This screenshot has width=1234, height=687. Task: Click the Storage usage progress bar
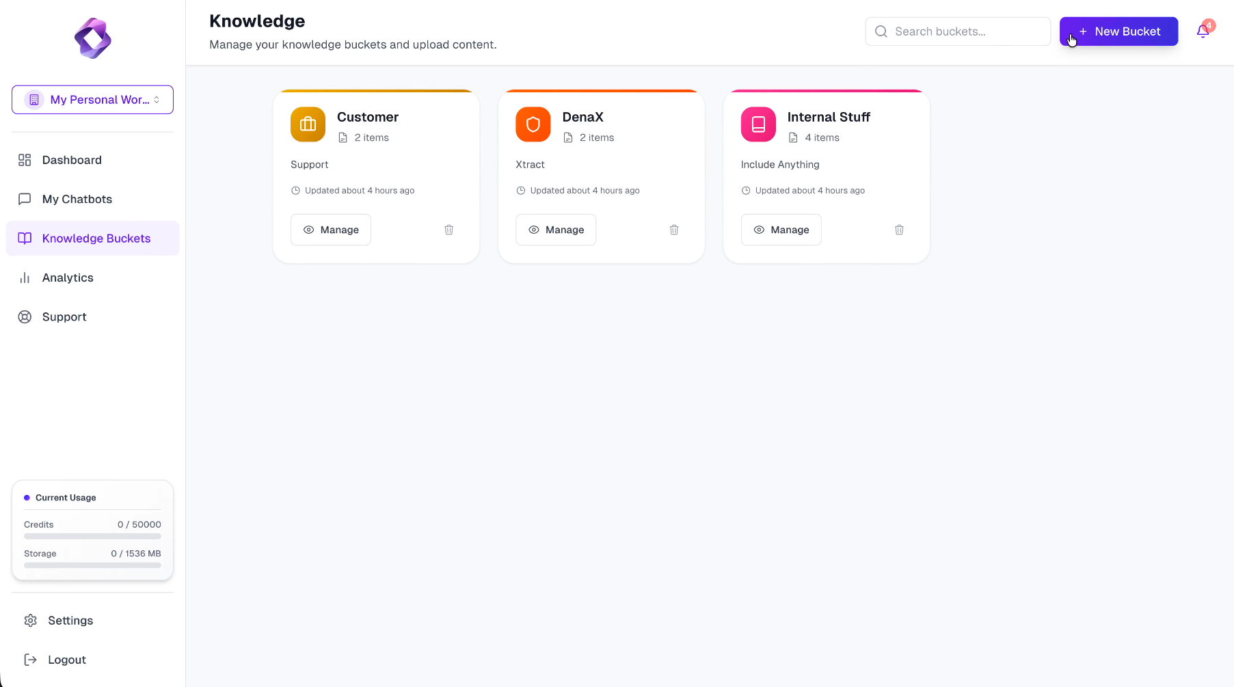click(92, 565)
